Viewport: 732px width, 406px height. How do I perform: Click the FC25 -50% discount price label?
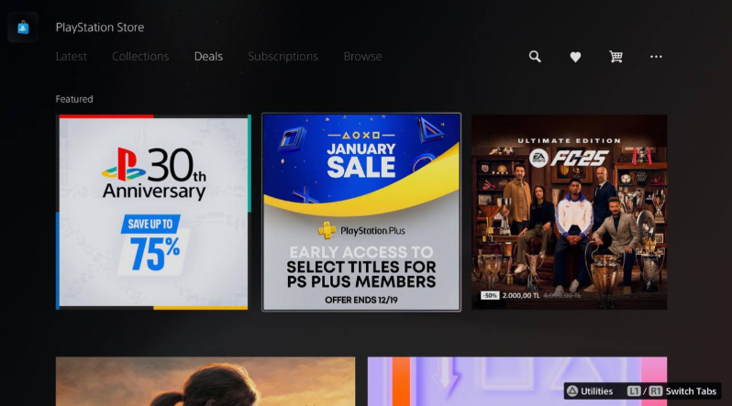531,295
